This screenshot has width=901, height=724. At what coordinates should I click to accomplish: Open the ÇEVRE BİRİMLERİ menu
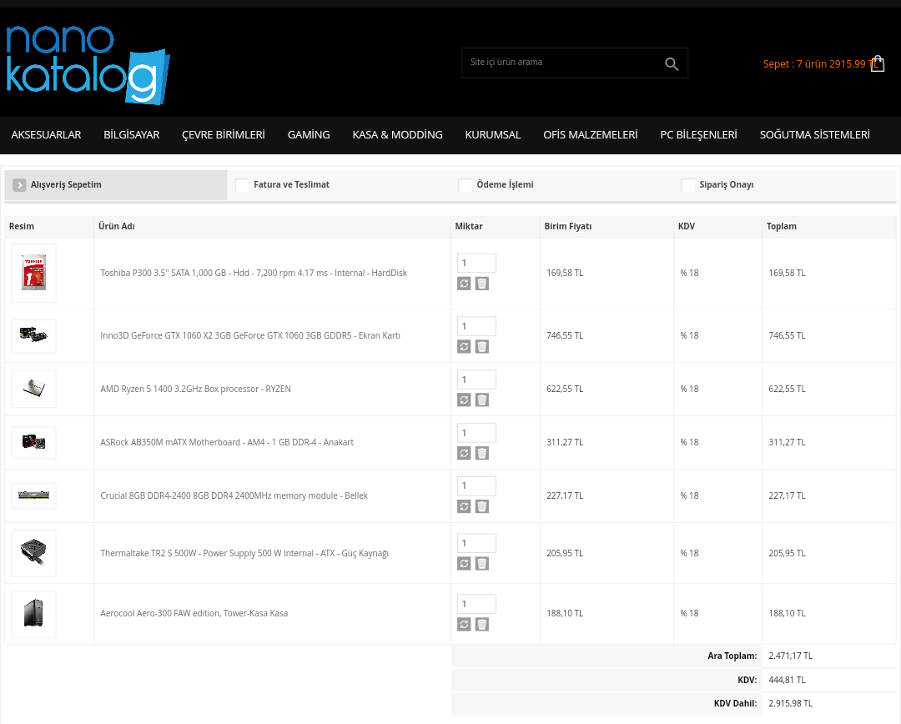click(224, 135)
